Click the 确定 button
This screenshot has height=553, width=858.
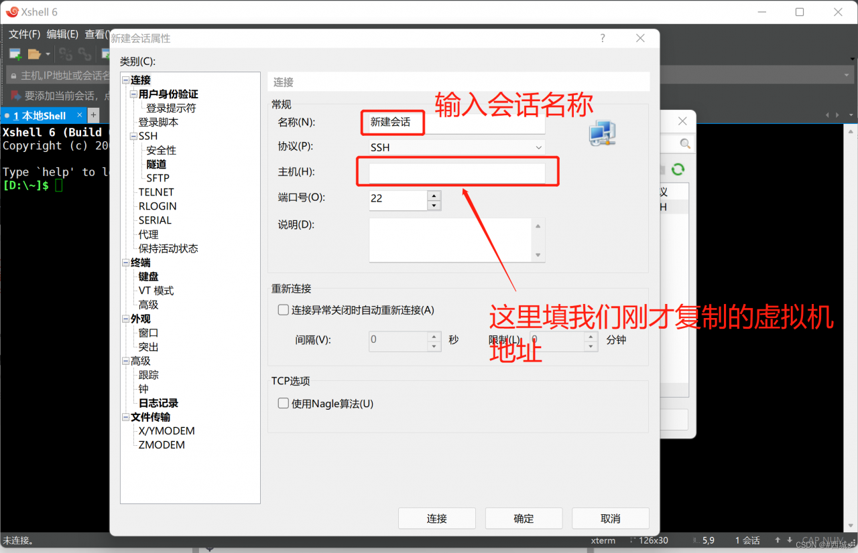[524, 518]
